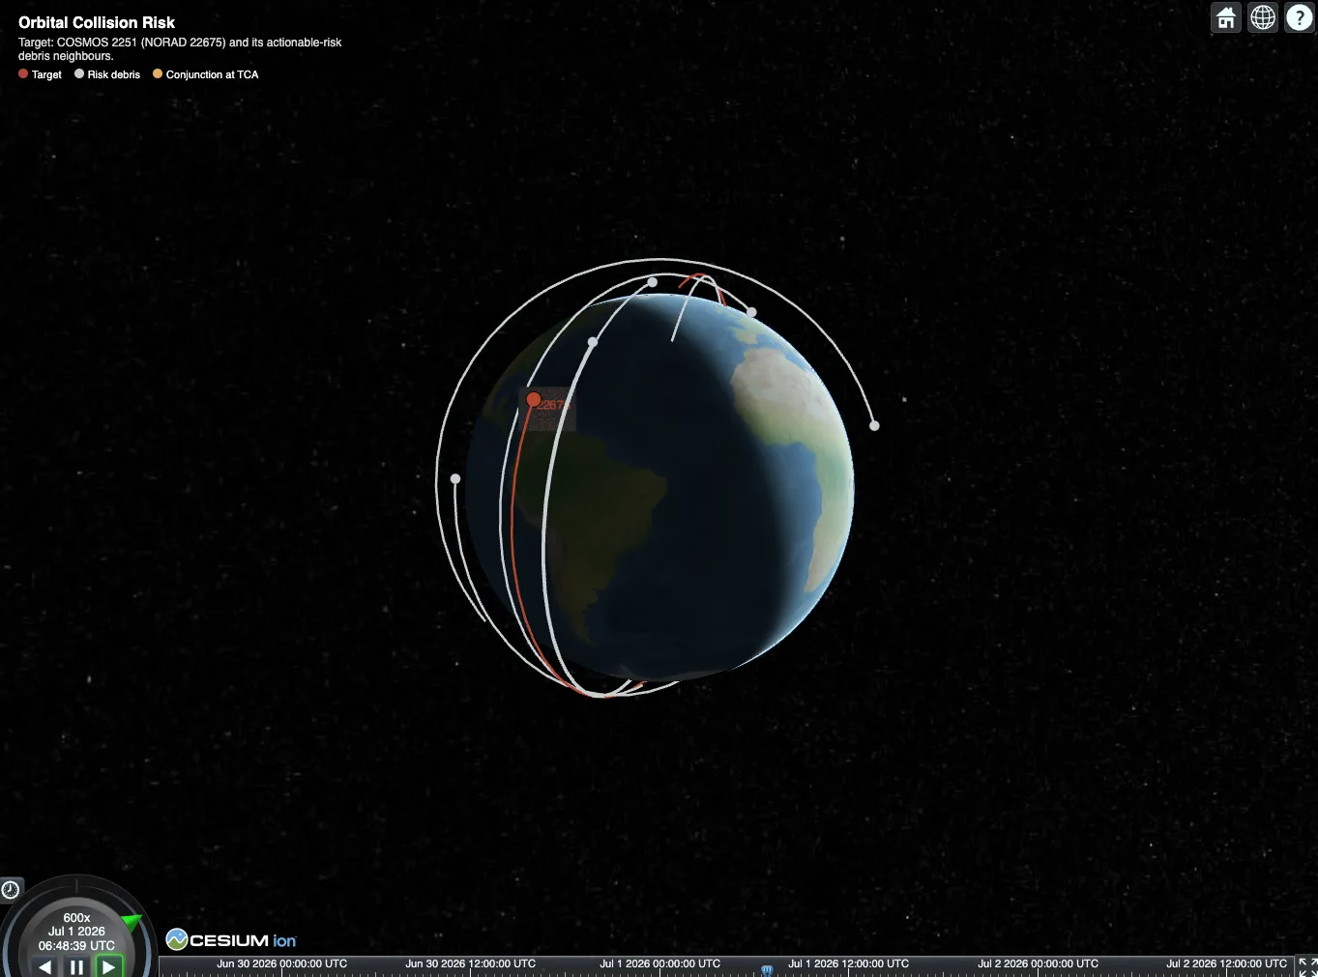This screenshot has height=977, width=1318.
Task: Toggle fullscreen with the corner arrows button
Action: [x=1307, y=966]
